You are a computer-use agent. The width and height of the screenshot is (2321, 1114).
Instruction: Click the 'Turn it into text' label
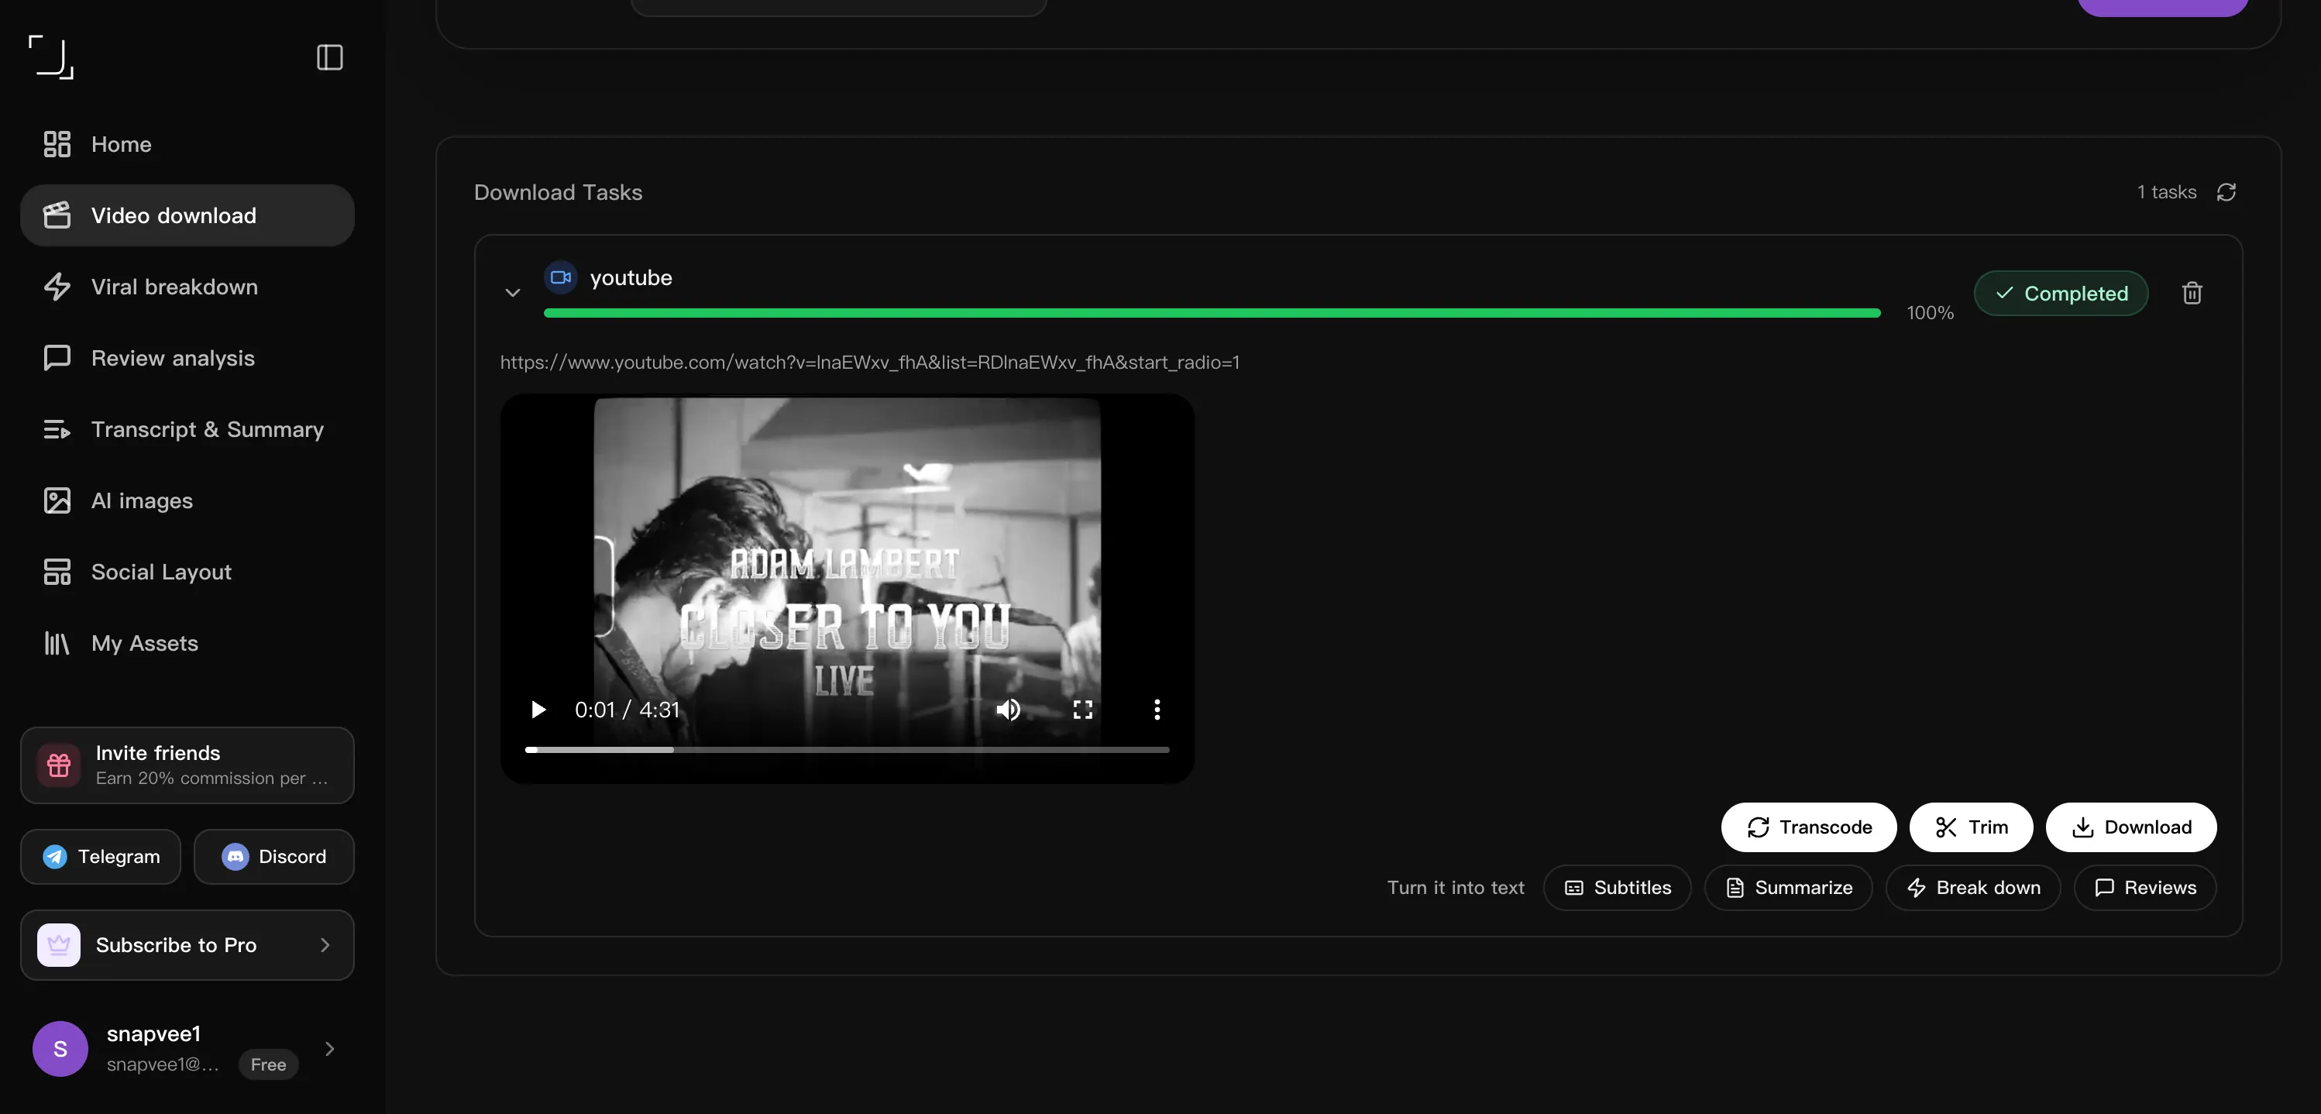(1456, 888)
